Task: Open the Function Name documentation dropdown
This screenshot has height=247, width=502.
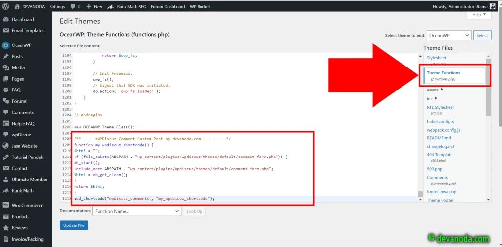Action: pos(137,211)
